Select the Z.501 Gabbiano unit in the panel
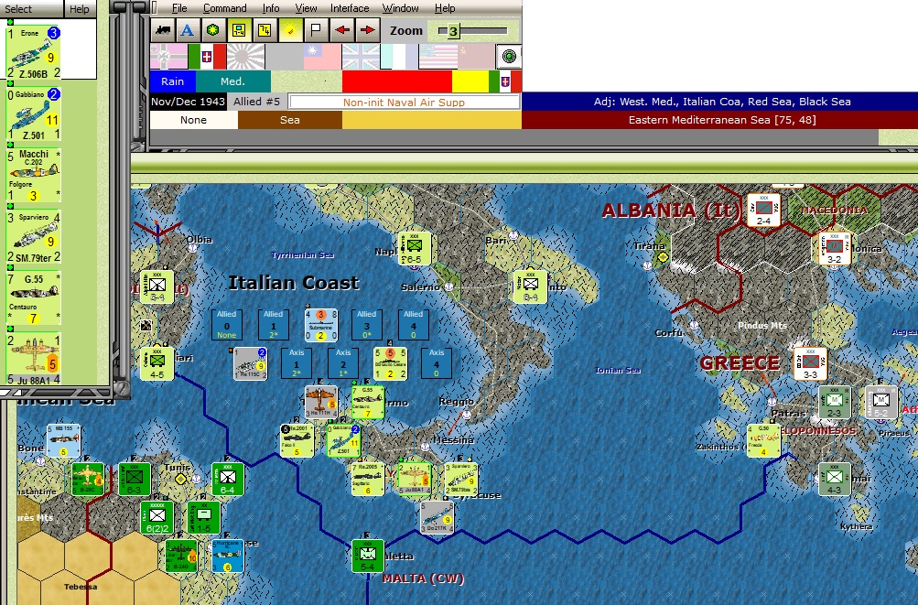The width and height of the screenshot is (918, 605). tap(33, 114)
